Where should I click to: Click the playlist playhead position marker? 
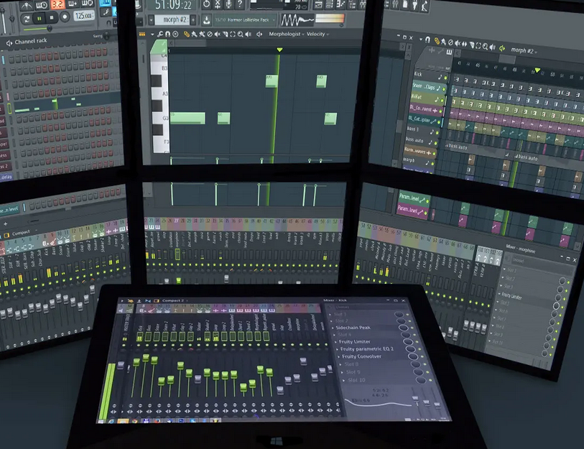(x=537, y=70)
